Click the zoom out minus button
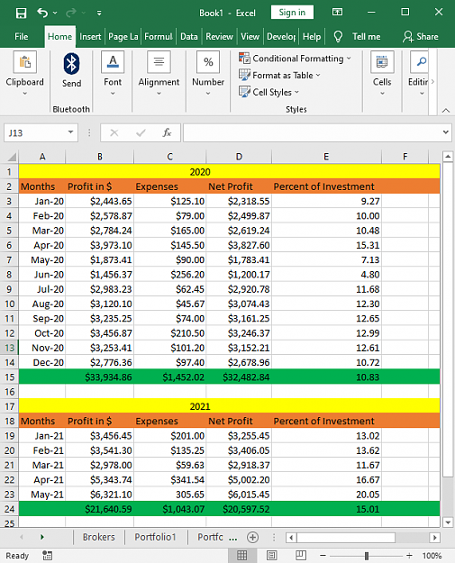455x563 pixels. (x=323, y=556)
